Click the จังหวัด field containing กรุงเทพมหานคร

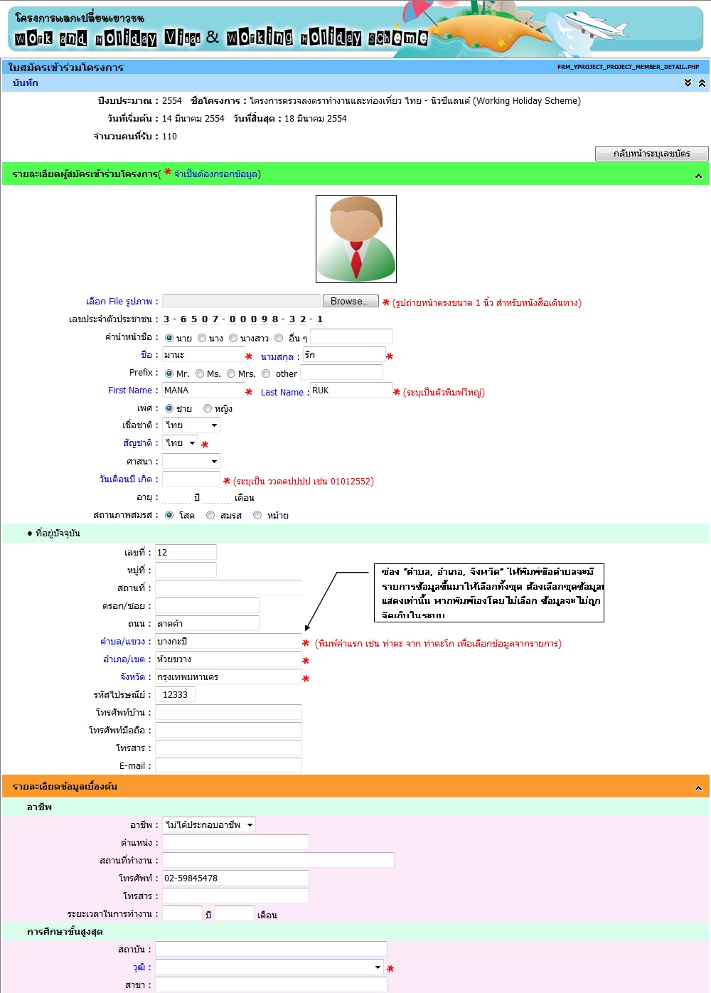click(228, 676)
